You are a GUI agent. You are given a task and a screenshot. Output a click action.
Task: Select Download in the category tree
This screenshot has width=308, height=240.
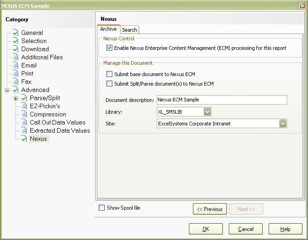35,49
